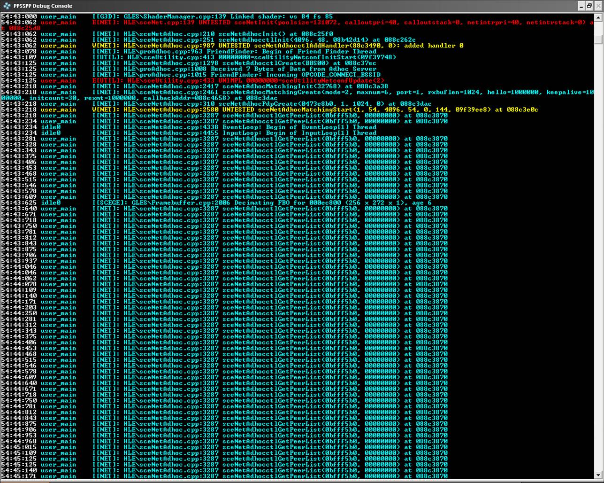Select the sceNetAdhocctlCreate(BBS00) log line
Viewport: 604px width, 483px height.
tap(235, 63)
